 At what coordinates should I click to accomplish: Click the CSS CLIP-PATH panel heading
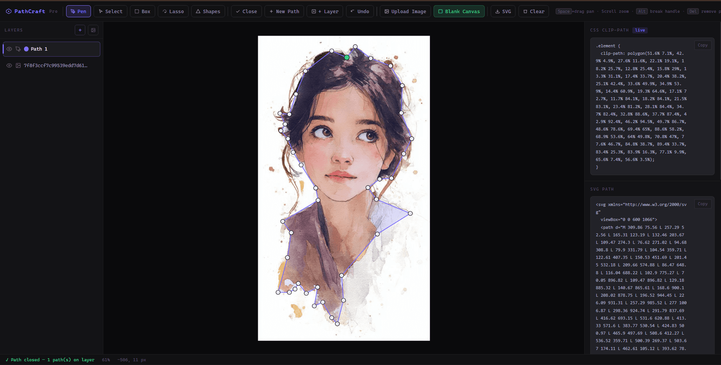point(609,30)
